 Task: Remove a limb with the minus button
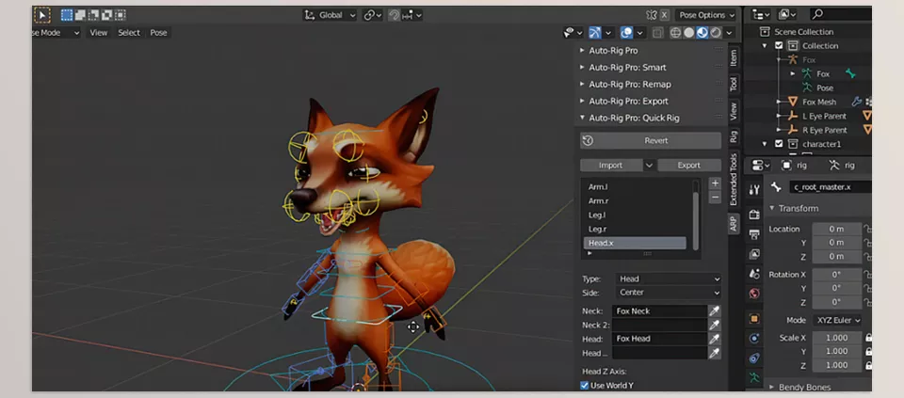coord(715,198)
